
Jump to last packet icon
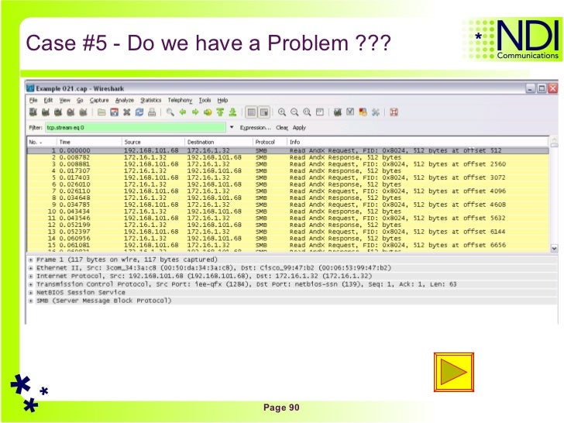[232, 112]
